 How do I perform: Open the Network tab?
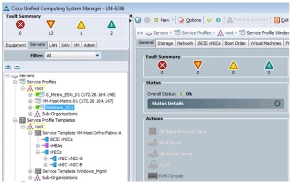pos(185,43)
